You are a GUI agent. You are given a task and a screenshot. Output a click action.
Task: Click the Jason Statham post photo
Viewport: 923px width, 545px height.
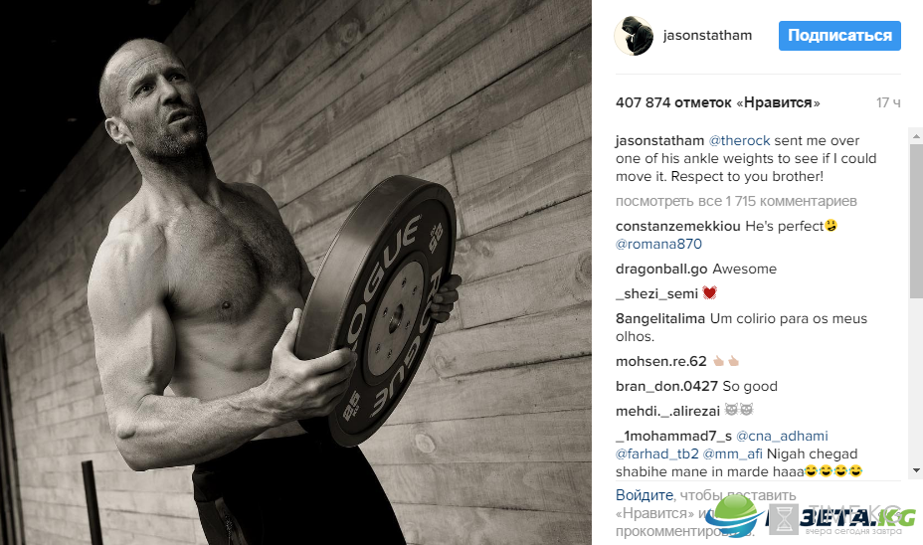pos(295,272)
